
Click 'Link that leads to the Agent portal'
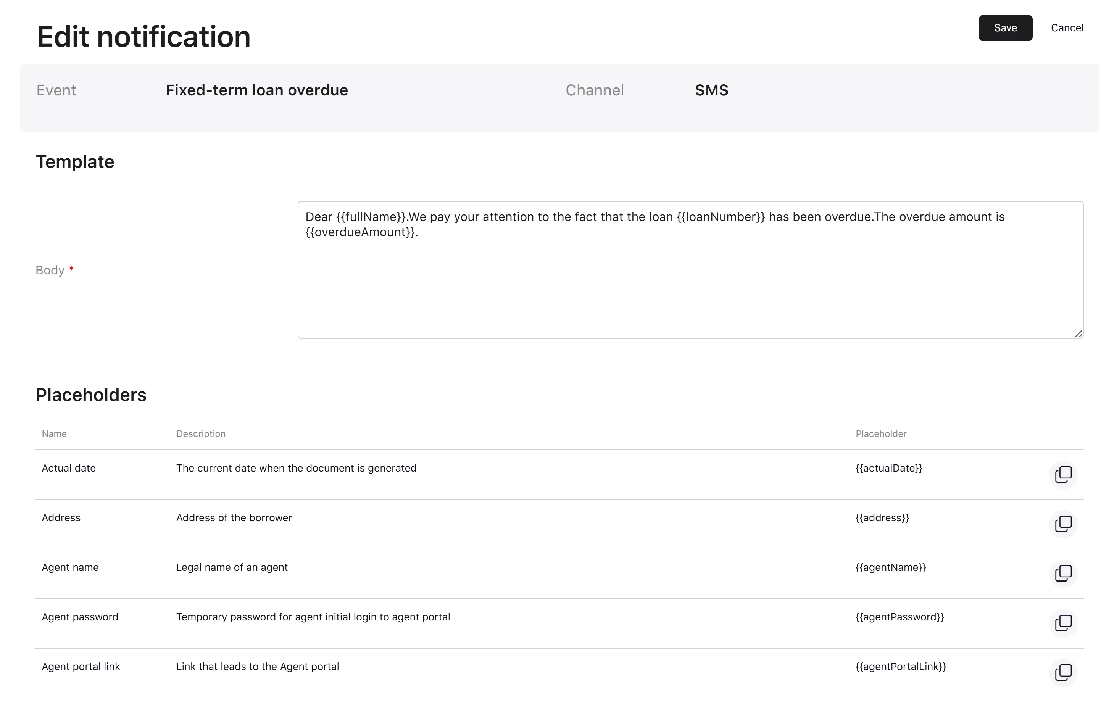click(258, 667)
